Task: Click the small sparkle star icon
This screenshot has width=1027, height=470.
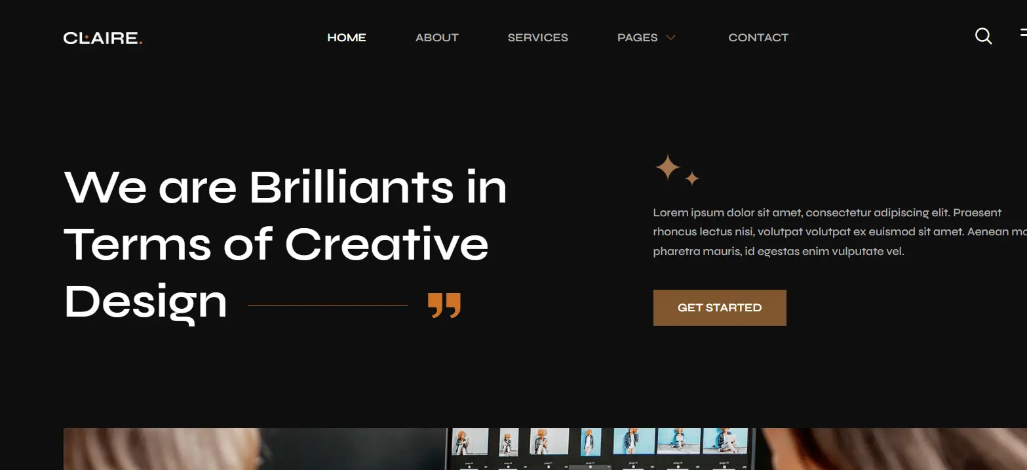Action: tap(692, 178)
